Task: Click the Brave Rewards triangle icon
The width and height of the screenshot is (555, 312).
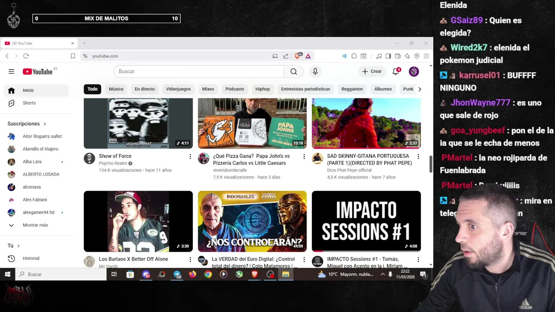Action: (x=308, y=56)
